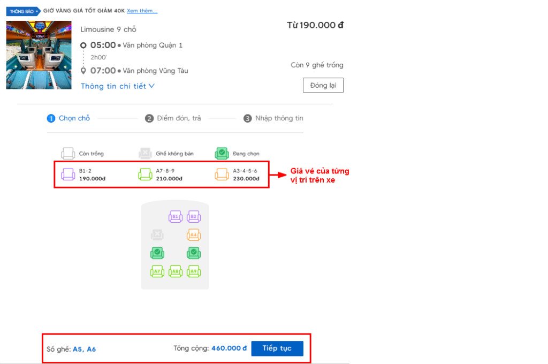Select seat A9 on the seat map
This screenshot has width=548, height=364.
pos(194,271)
